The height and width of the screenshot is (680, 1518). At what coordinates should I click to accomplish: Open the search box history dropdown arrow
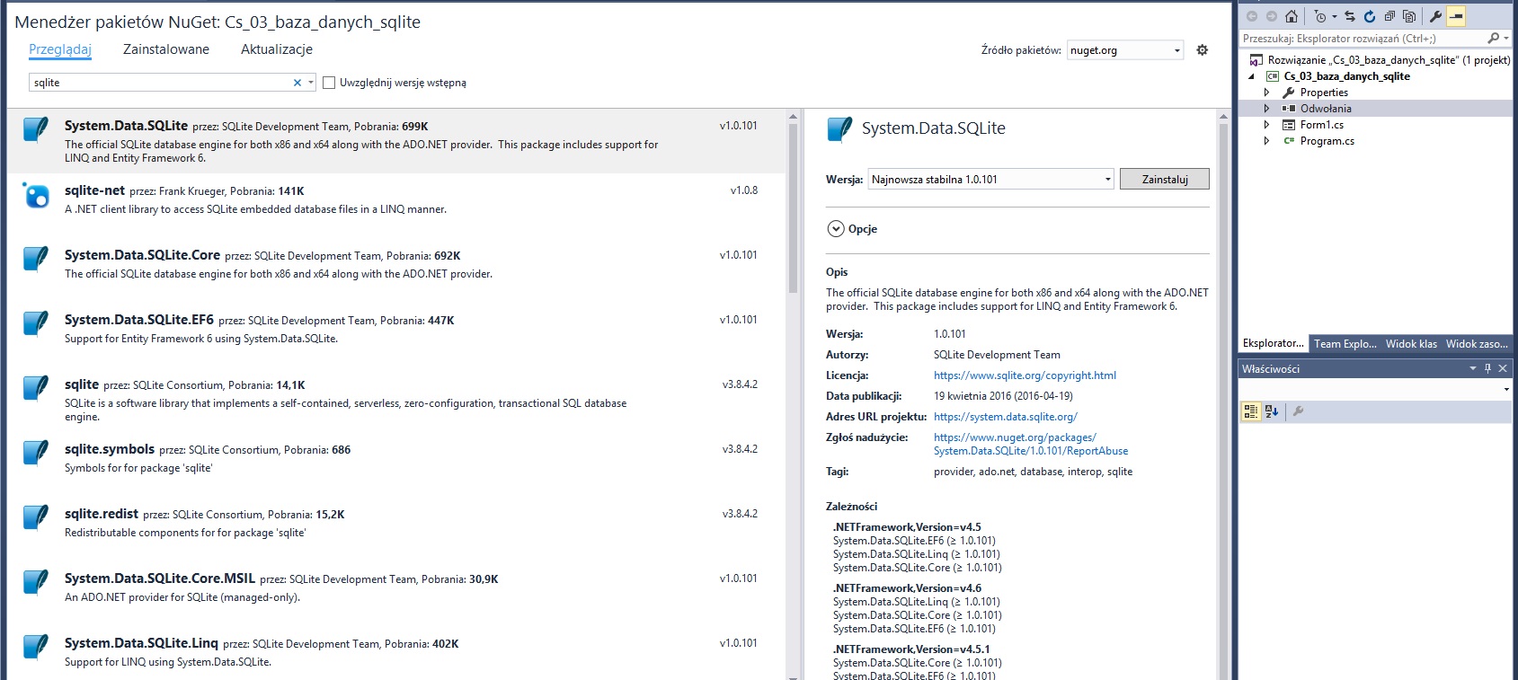pyautogui.click(x=311, y=83)
